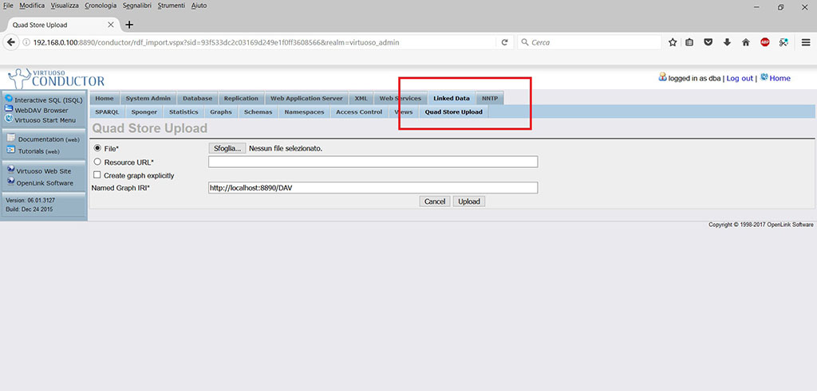817x391 pixels.
Task: Switch to the Home tab in Conductor
Action: tap(105, 98)
